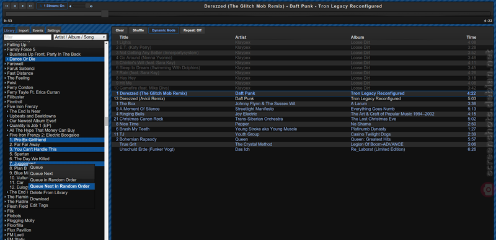
Task: Expand the Feist artist node
Action: 6,83
